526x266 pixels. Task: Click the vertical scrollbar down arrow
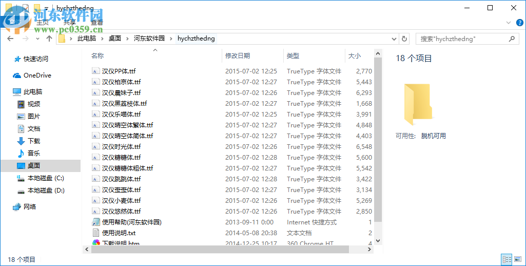point(378,241)
